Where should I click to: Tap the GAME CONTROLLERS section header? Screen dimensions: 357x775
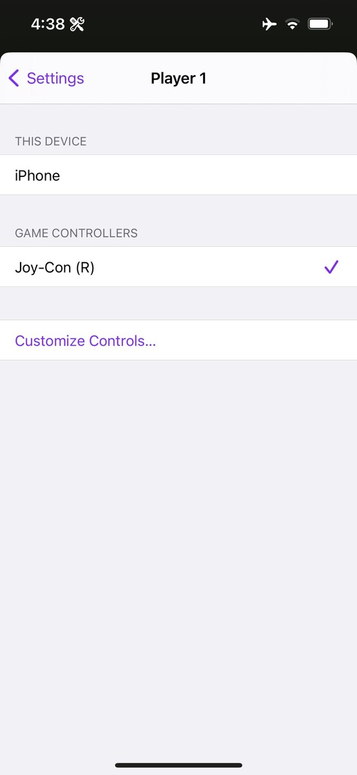click(76, 233)
